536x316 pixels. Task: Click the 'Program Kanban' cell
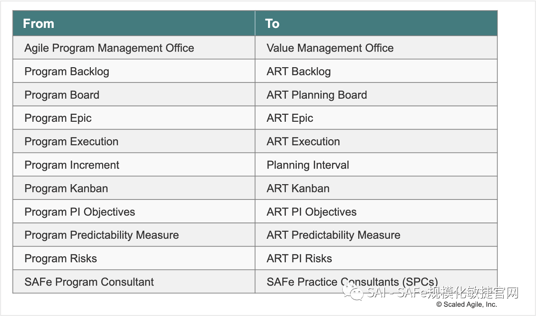pos(66,189)
